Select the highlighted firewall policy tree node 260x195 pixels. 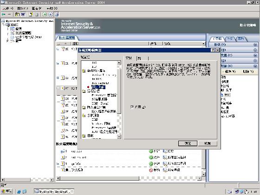coord(23,33)
